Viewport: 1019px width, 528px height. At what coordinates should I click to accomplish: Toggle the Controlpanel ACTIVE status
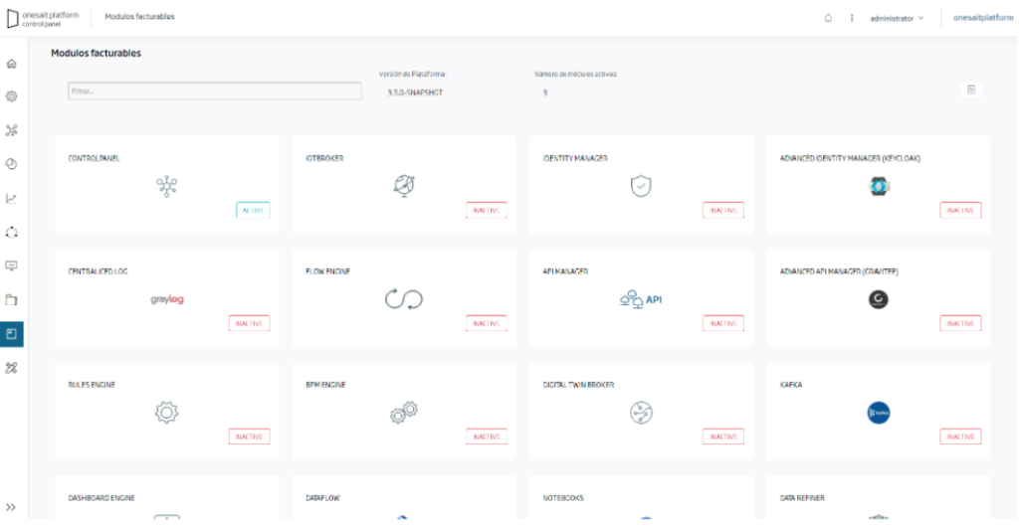coord(253,211)
